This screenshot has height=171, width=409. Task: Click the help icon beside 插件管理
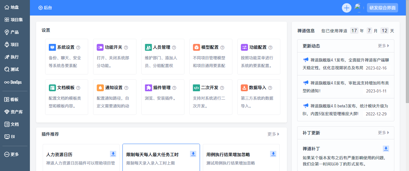click(x=174, y=88)
